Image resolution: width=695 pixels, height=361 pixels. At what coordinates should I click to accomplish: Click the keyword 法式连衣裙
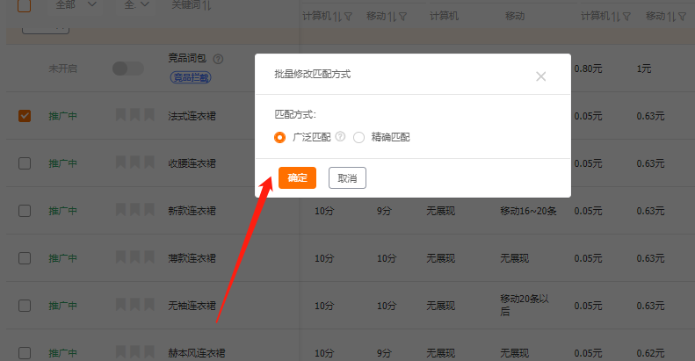click(x=192, y=116)
